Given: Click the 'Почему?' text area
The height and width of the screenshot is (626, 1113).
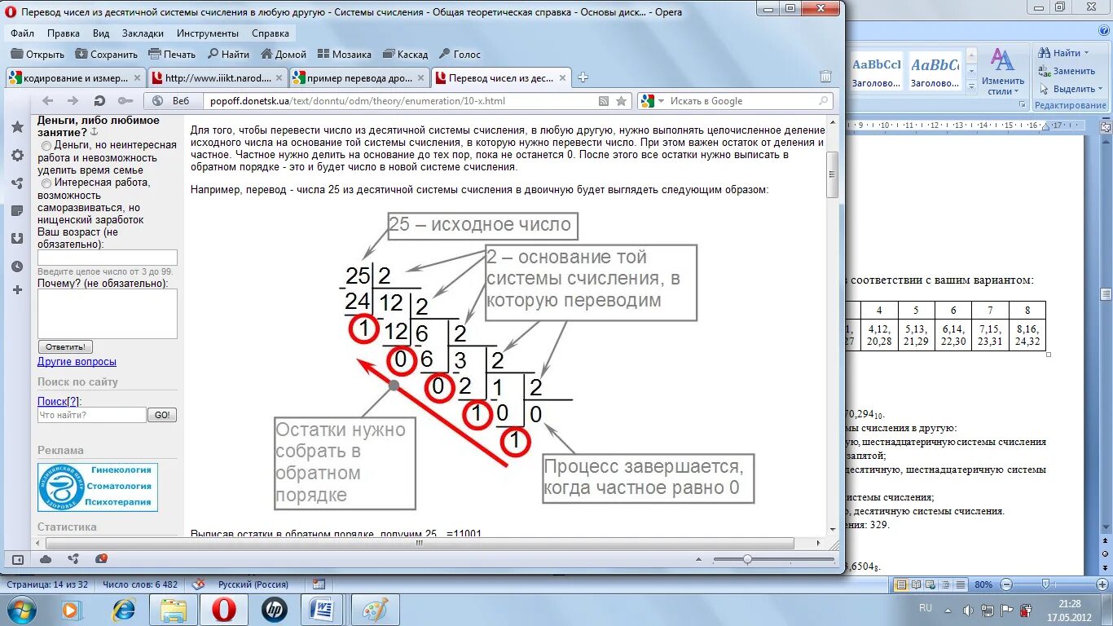Looking at the screenshot, I should (108, 314).
